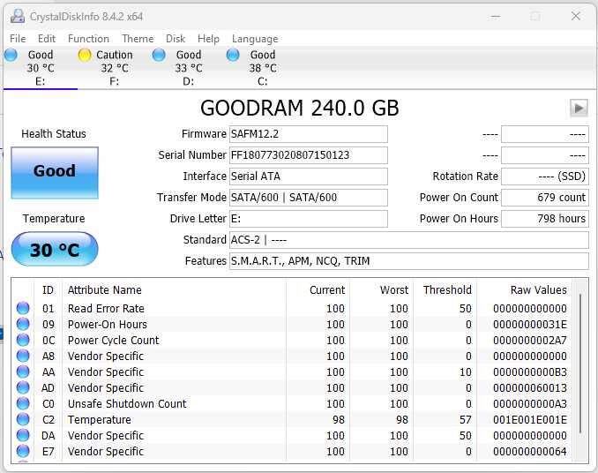Click the Features field
Image resolution: width=598 pixels, height=473 pixels.
point(409,261)
